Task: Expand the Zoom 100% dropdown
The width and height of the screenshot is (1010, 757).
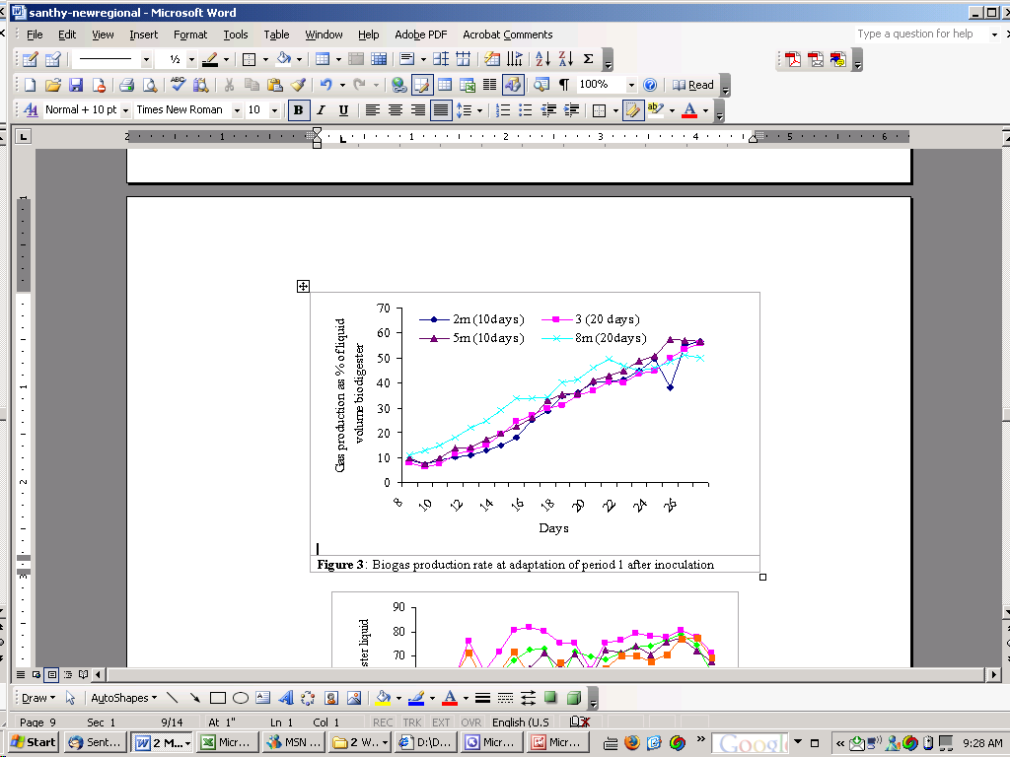Action: 631,85
